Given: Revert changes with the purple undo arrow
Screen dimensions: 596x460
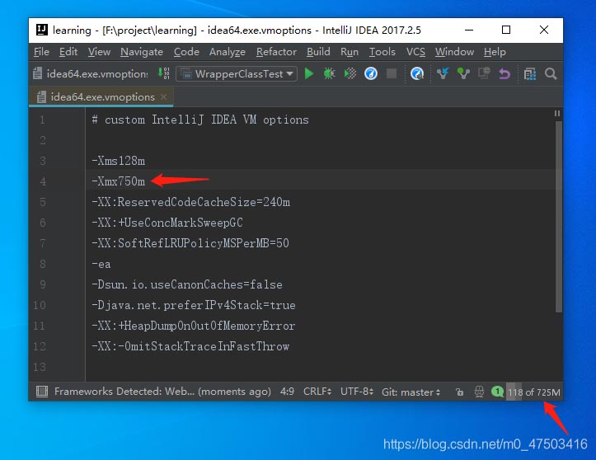Looking at the screenshot, I should 504,73.
